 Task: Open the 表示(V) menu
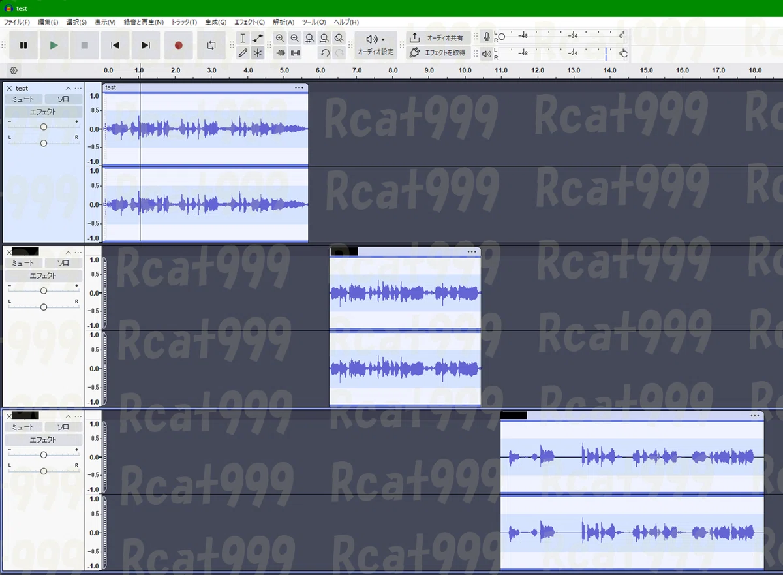pyautogui.click(x=105, y=22)
